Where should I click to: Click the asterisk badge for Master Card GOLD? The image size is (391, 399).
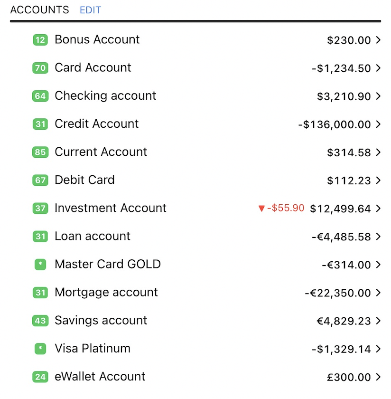[40, 265]
